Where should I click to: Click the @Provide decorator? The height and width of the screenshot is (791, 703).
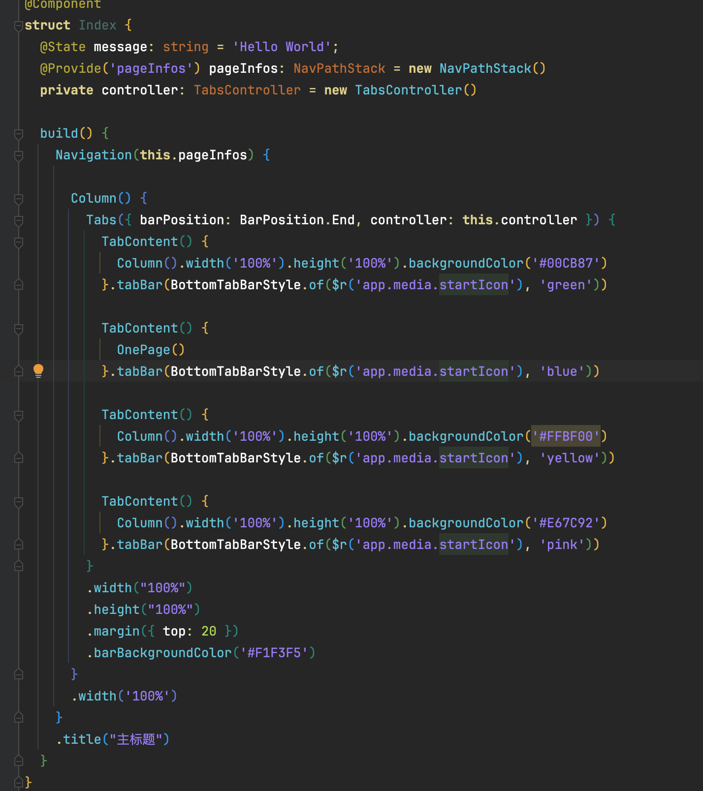pyautogui.click(x=71, y=68)
